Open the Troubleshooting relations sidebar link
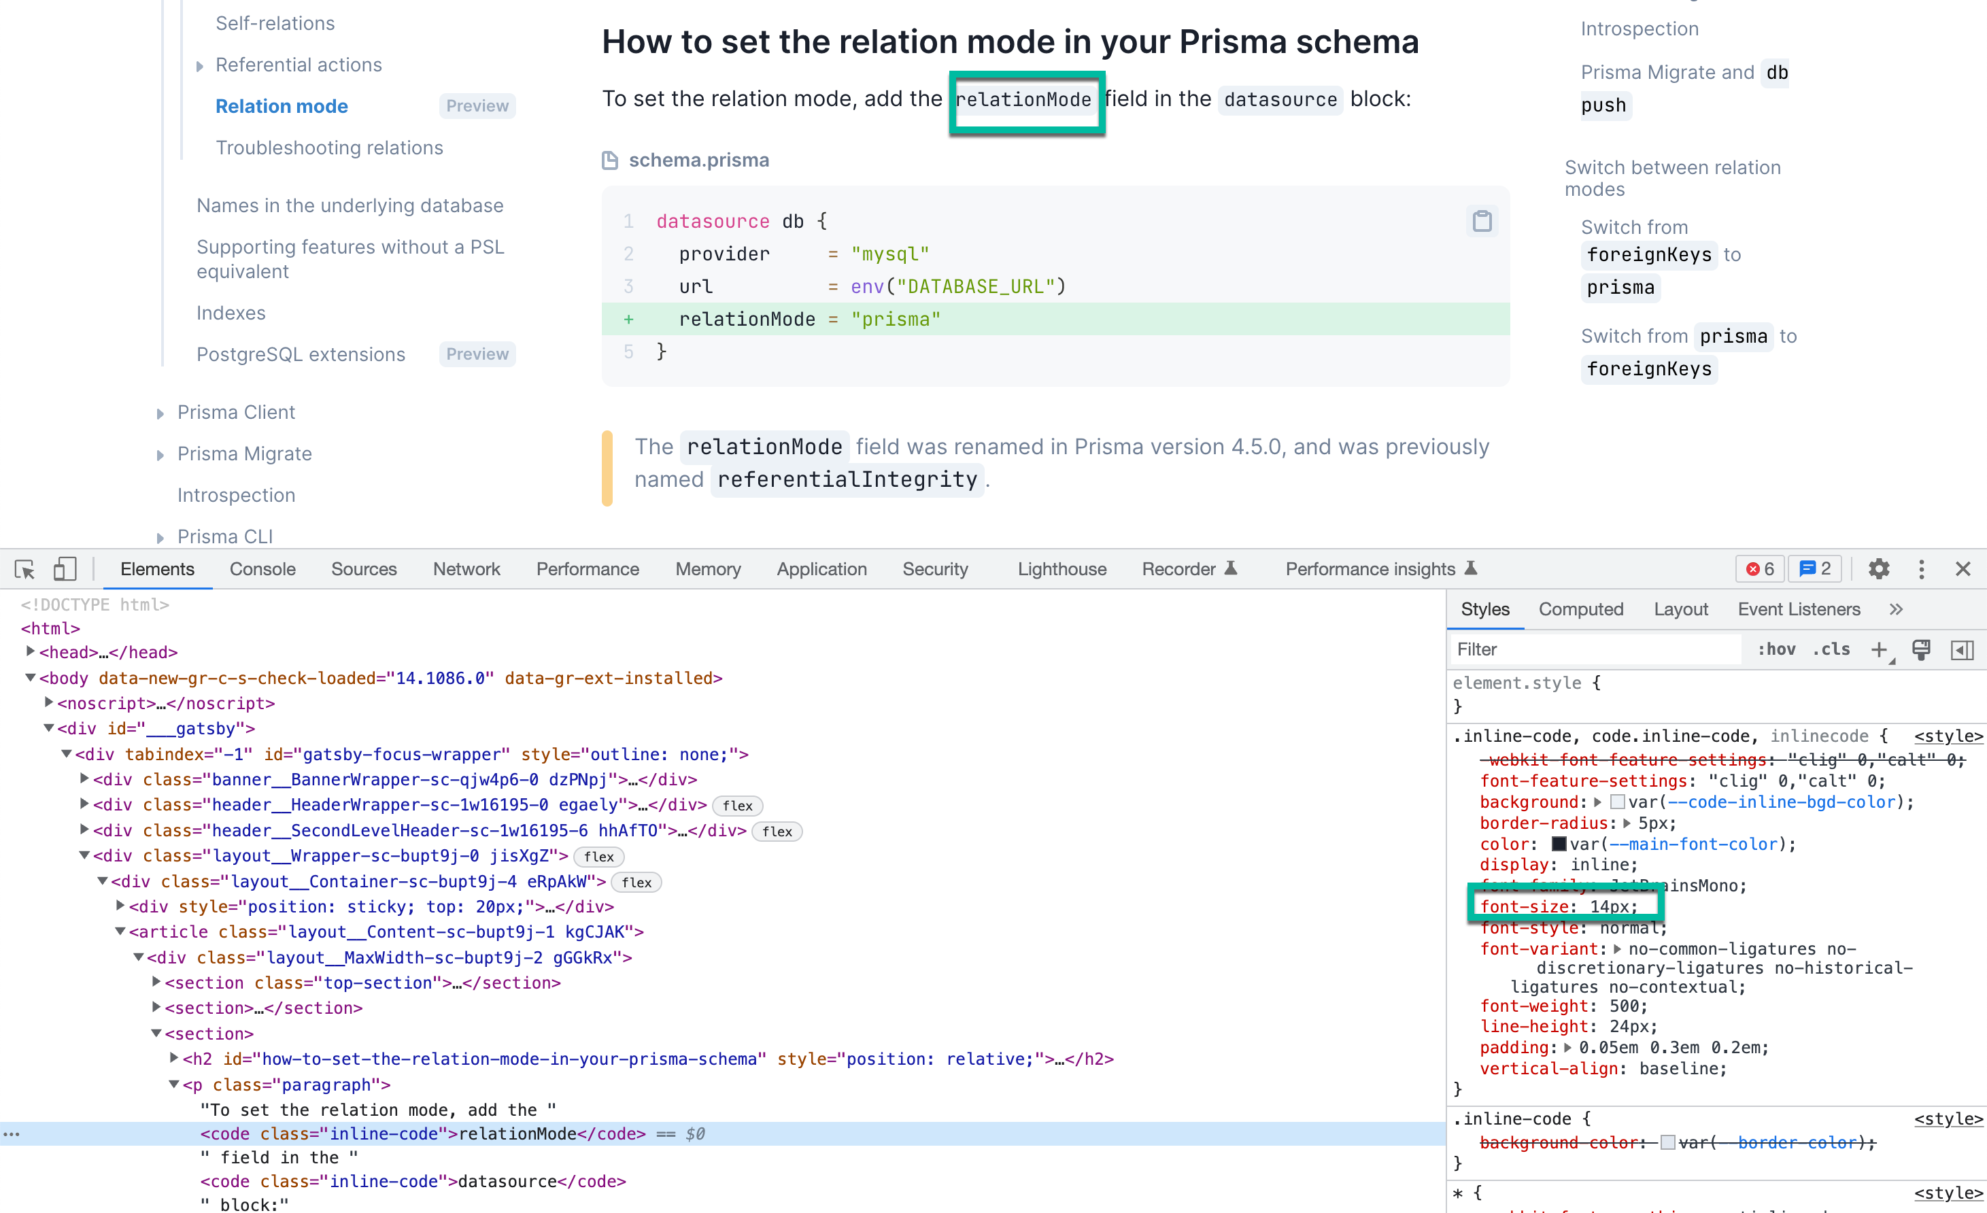 329,148
